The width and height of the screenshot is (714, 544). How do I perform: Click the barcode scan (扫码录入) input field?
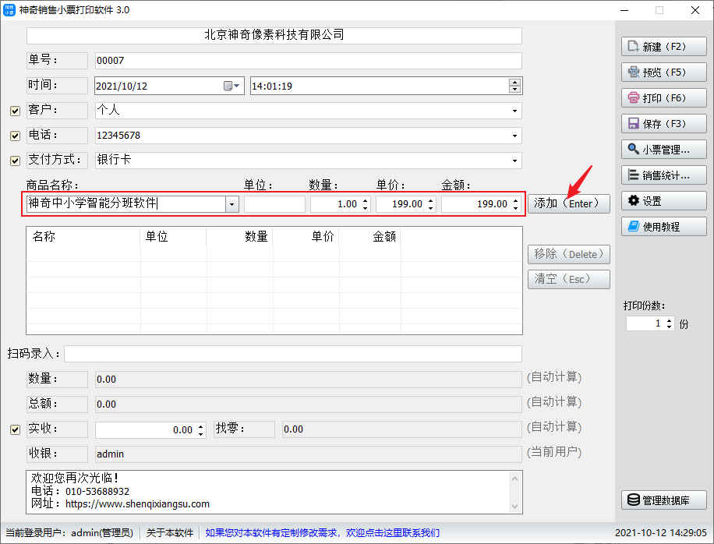click(292, 354)
